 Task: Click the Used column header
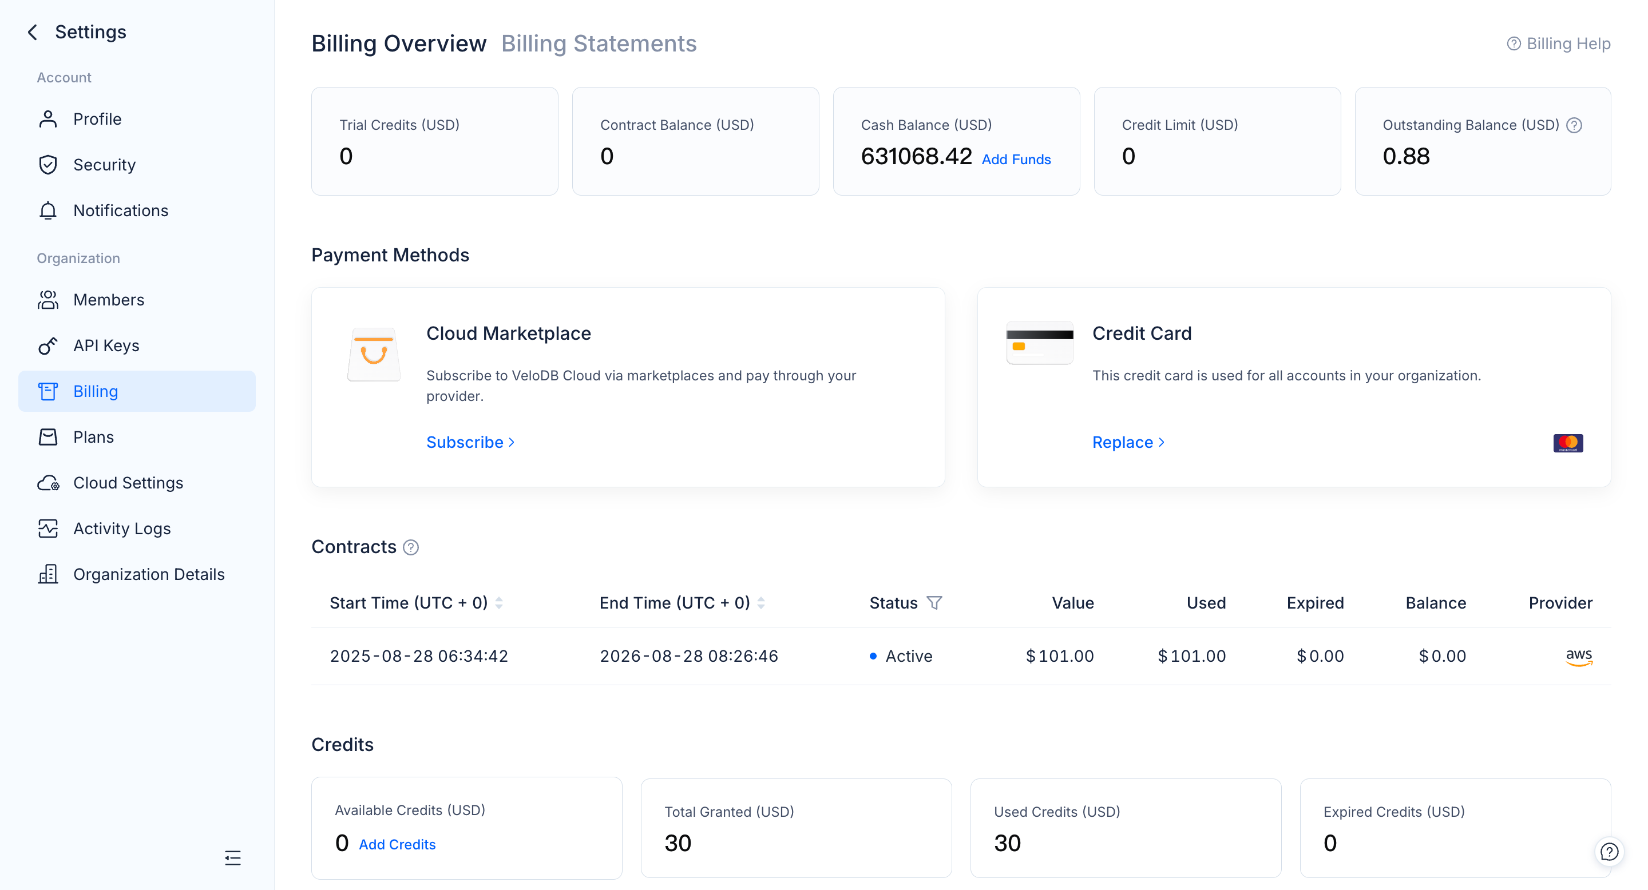pyautogui.click(x=1206, y=603)
